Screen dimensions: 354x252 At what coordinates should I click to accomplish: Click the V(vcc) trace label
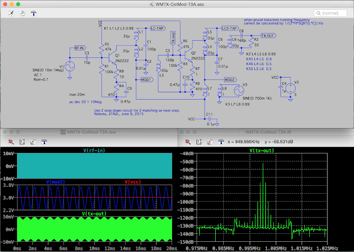(133, 182)
